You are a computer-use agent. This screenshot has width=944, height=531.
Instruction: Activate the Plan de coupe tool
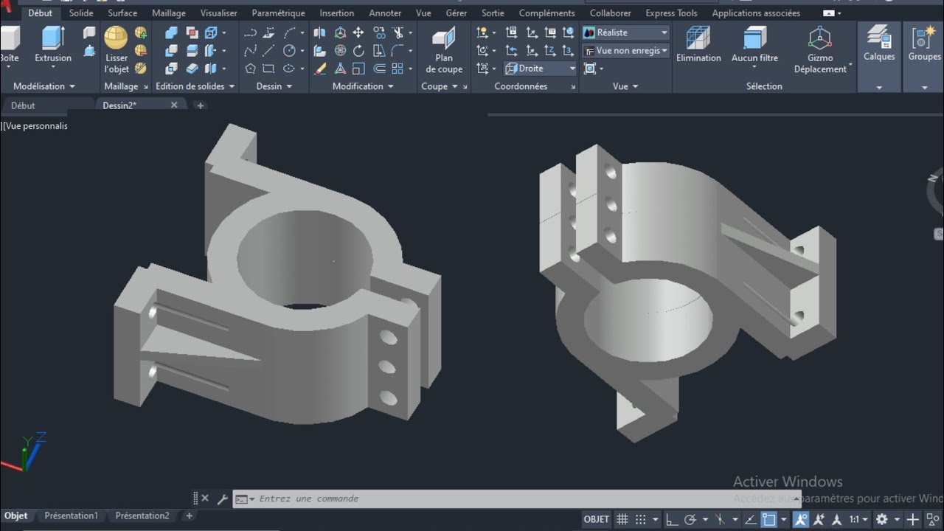[444, 50]
